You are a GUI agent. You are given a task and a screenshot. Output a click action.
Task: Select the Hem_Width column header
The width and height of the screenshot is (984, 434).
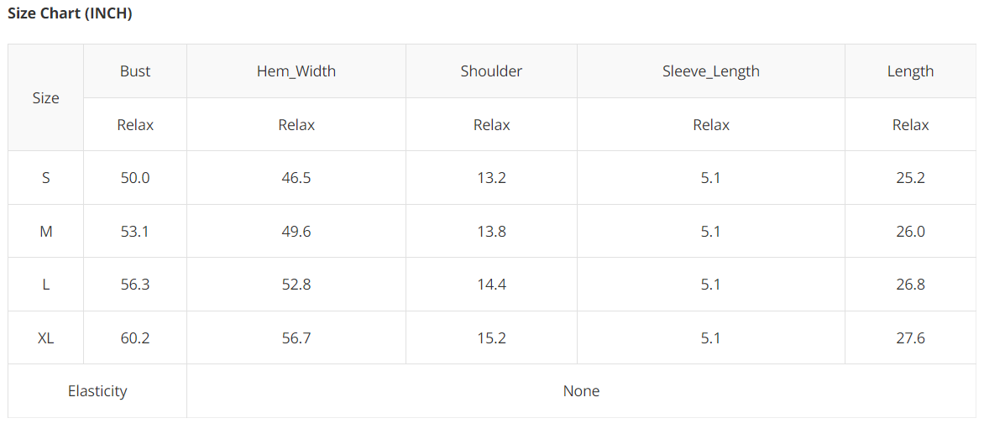click(x=296, y=71)
